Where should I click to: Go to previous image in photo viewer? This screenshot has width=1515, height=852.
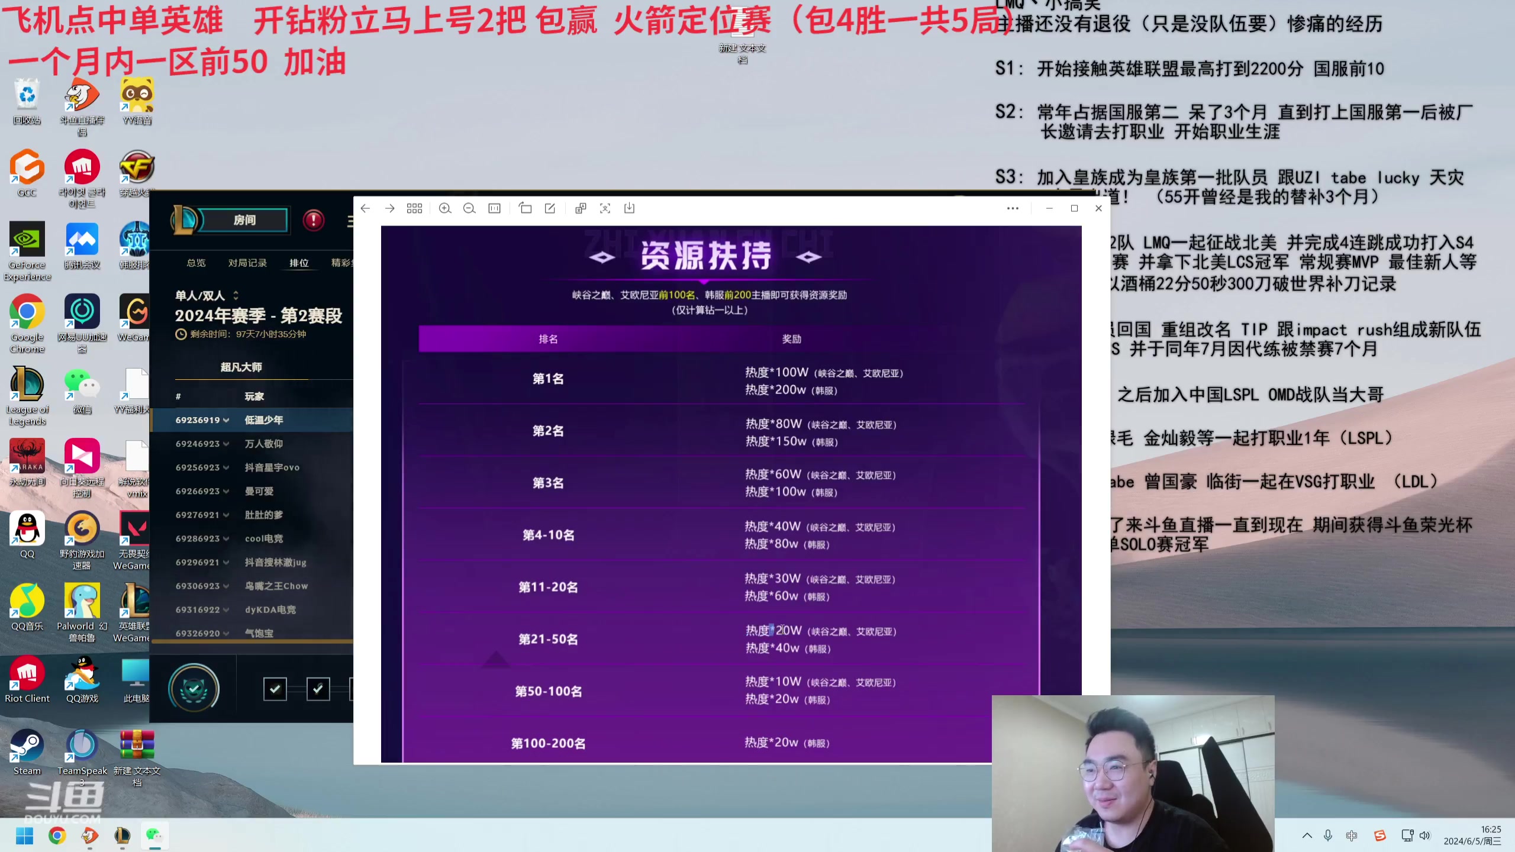click(x=365, y=208)
